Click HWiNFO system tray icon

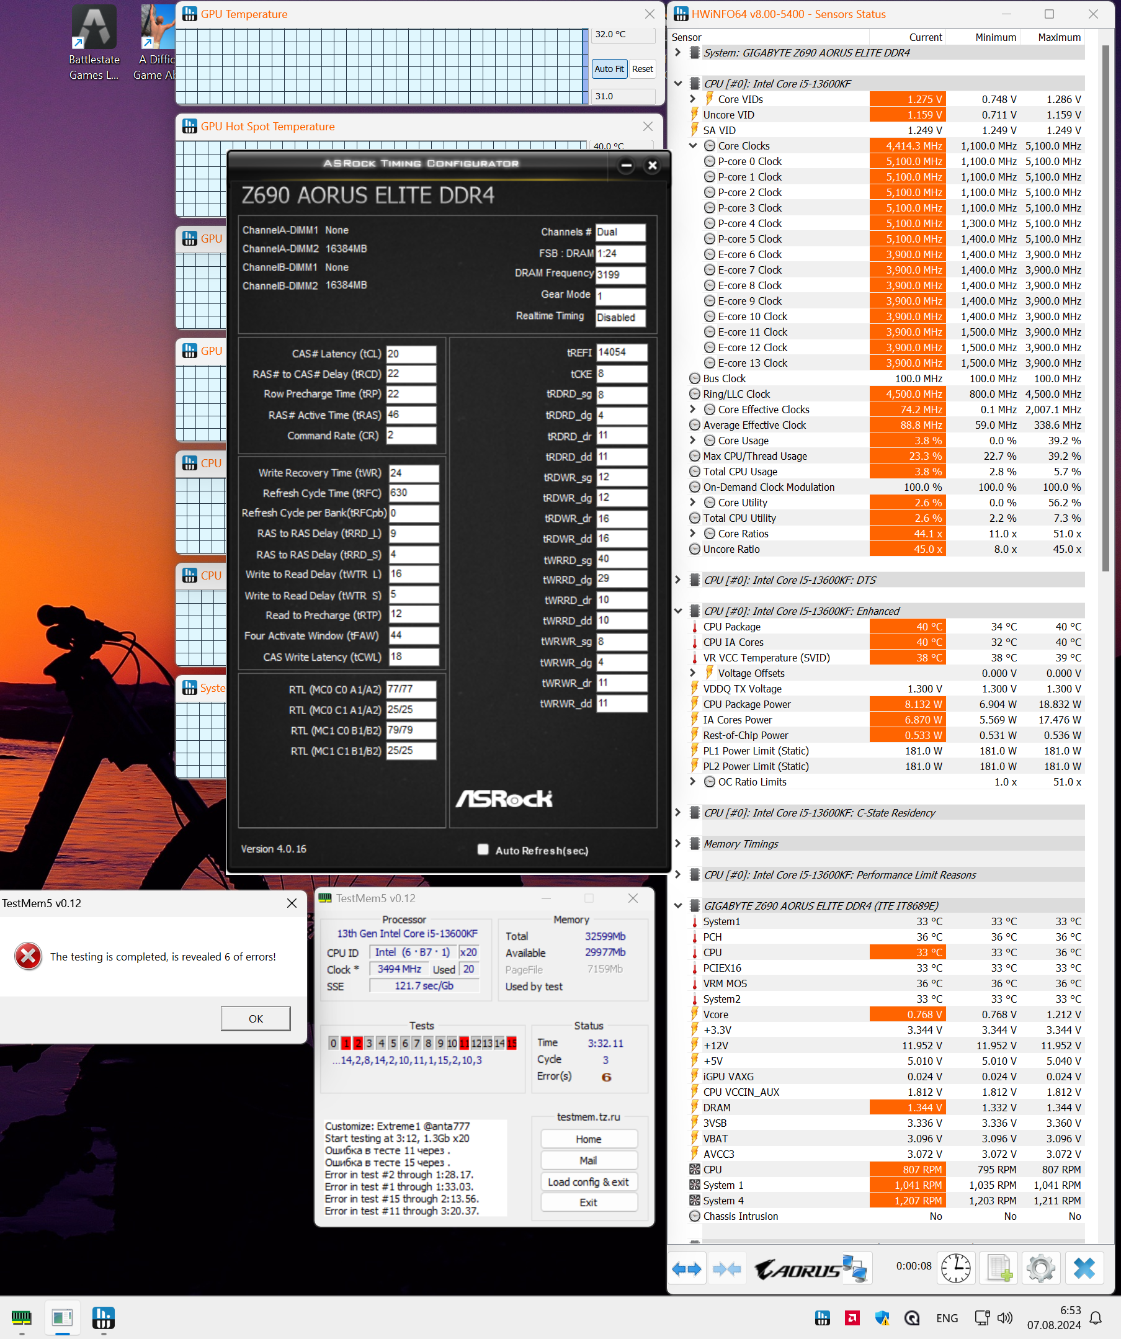823,1318
